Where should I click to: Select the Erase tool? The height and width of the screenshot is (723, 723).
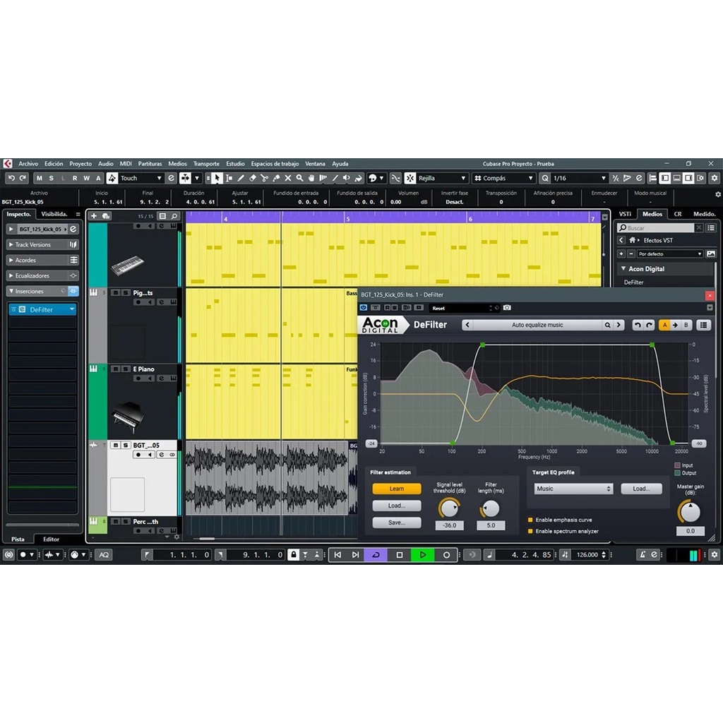[x=252, y=178]
